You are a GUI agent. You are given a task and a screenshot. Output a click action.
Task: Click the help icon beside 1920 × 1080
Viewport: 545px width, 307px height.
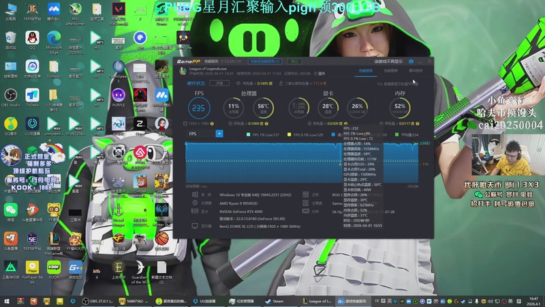[212, 123]
